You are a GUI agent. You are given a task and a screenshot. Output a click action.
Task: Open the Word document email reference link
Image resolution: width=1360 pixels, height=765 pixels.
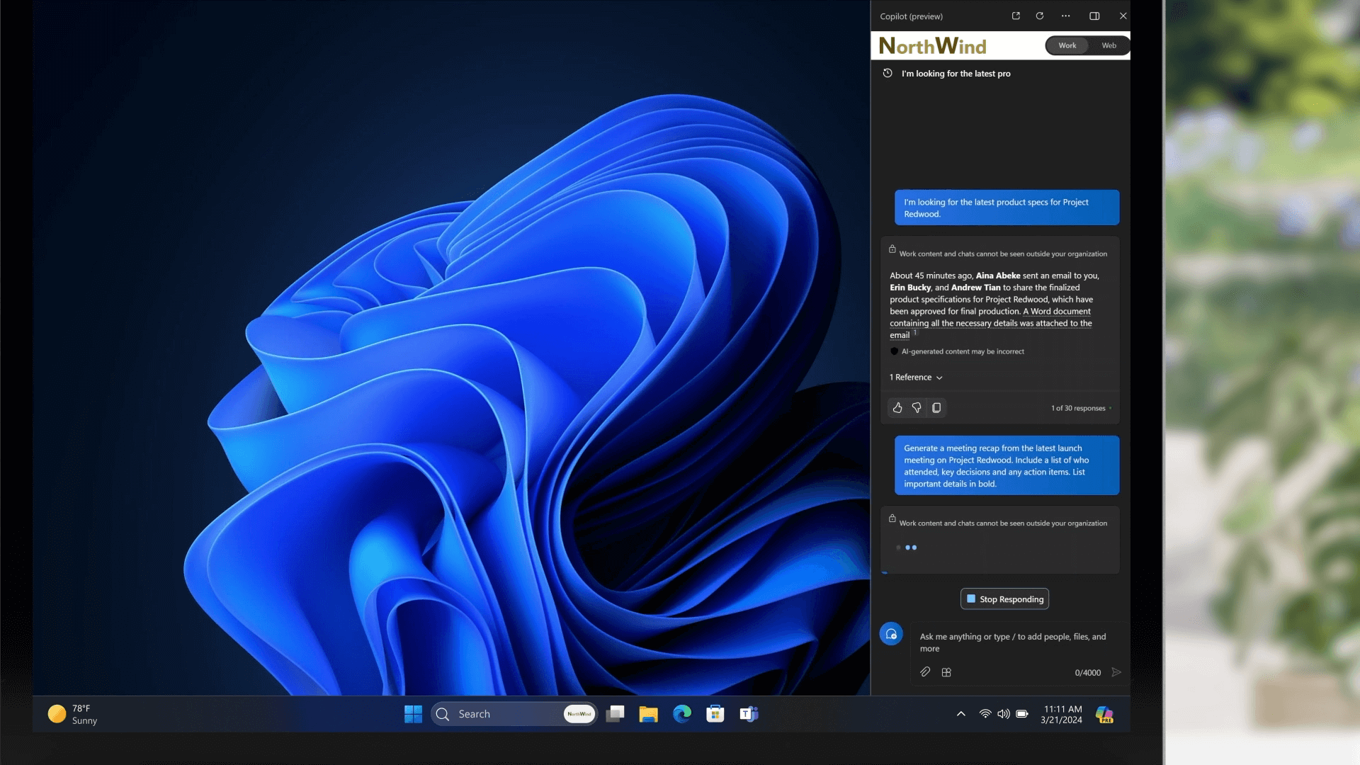coord(991,323)
